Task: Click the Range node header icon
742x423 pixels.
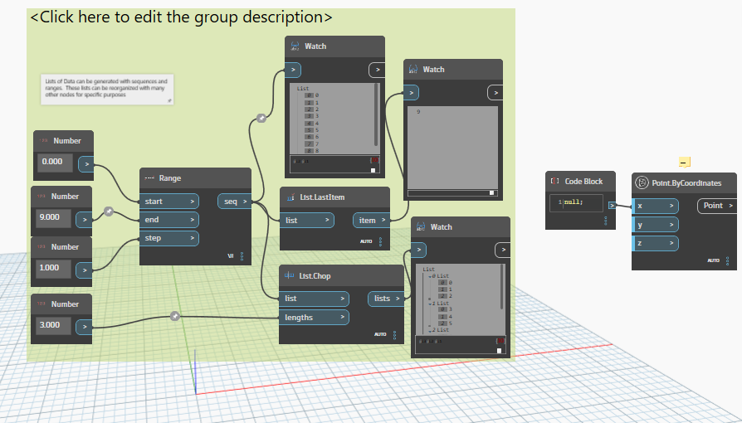Action: tap(149, 177)
